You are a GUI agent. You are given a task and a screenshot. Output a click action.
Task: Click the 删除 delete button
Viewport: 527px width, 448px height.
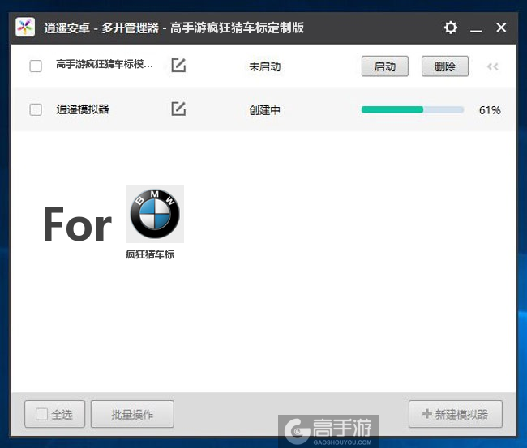tap(445, 66)
